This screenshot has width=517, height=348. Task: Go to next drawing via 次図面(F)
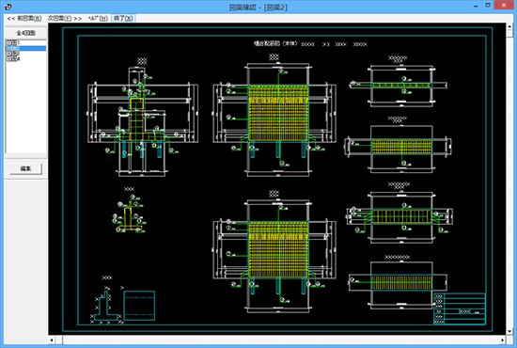[65, 18]
